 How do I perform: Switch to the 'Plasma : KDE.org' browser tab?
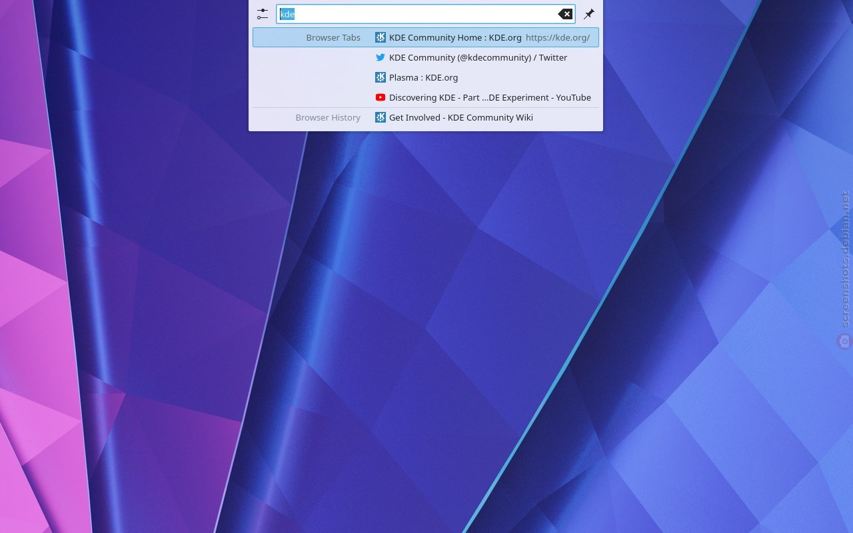pyautogui.click(x=426, y=77)
